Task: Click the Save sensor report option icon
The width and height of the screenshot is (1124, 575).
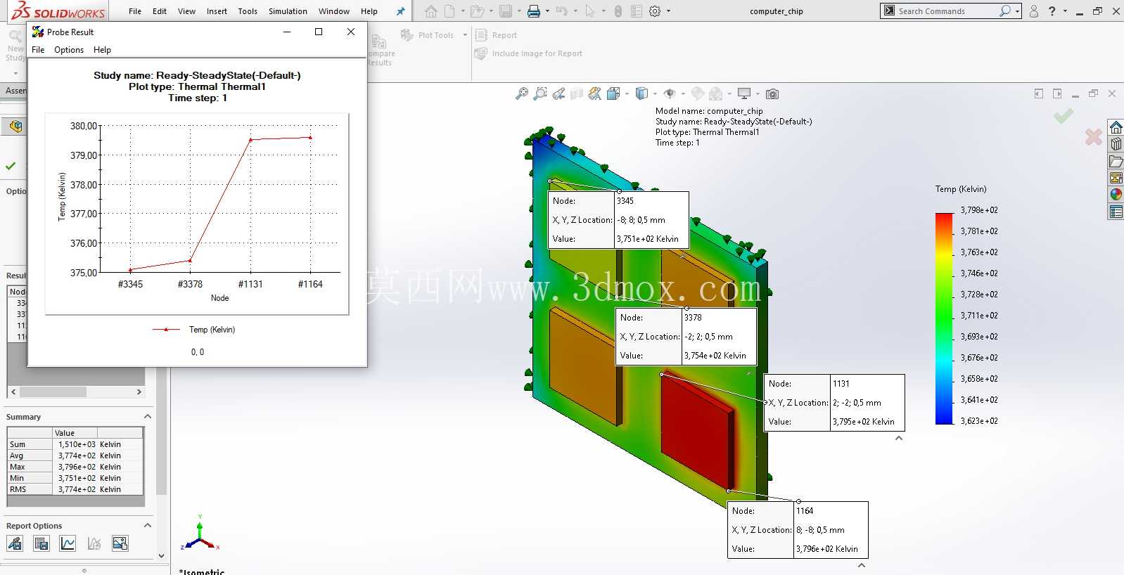Action: [x=15, y=543]
